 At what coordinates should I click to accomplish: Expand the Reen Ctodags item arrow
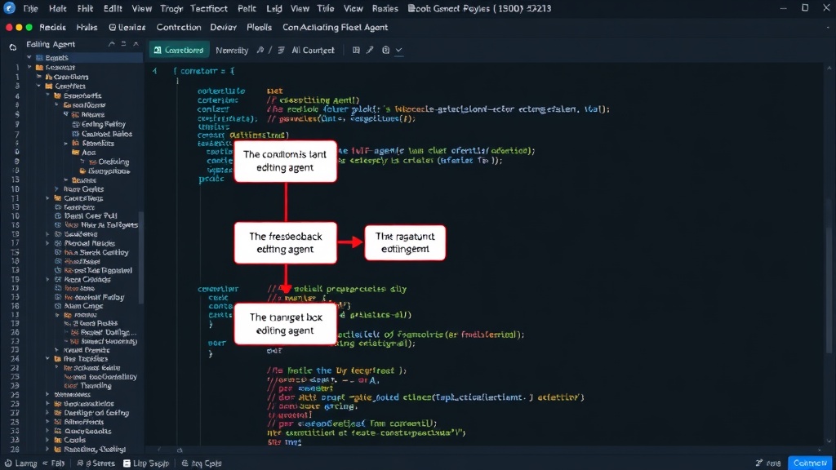pyautogui.click(x=48, y=279)
